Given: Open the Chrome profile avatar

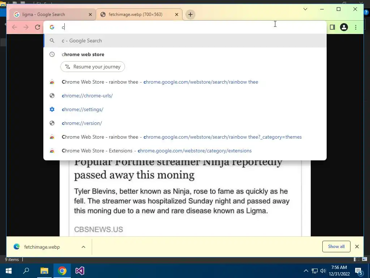Looking at the screenshot, I should pyautogui.click(x=344, y=27).
